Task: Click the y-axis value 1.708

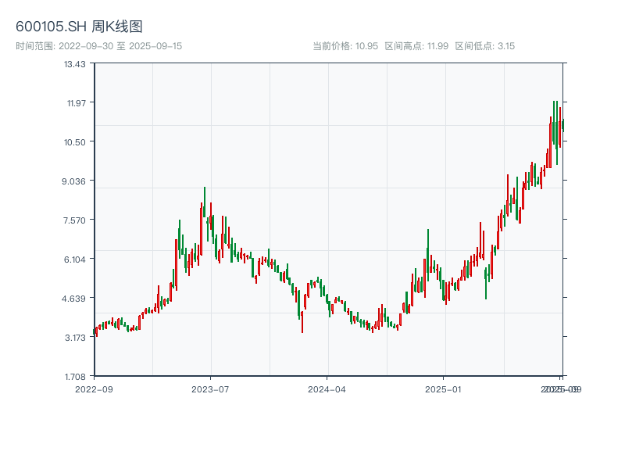Action: click(75, 377)
